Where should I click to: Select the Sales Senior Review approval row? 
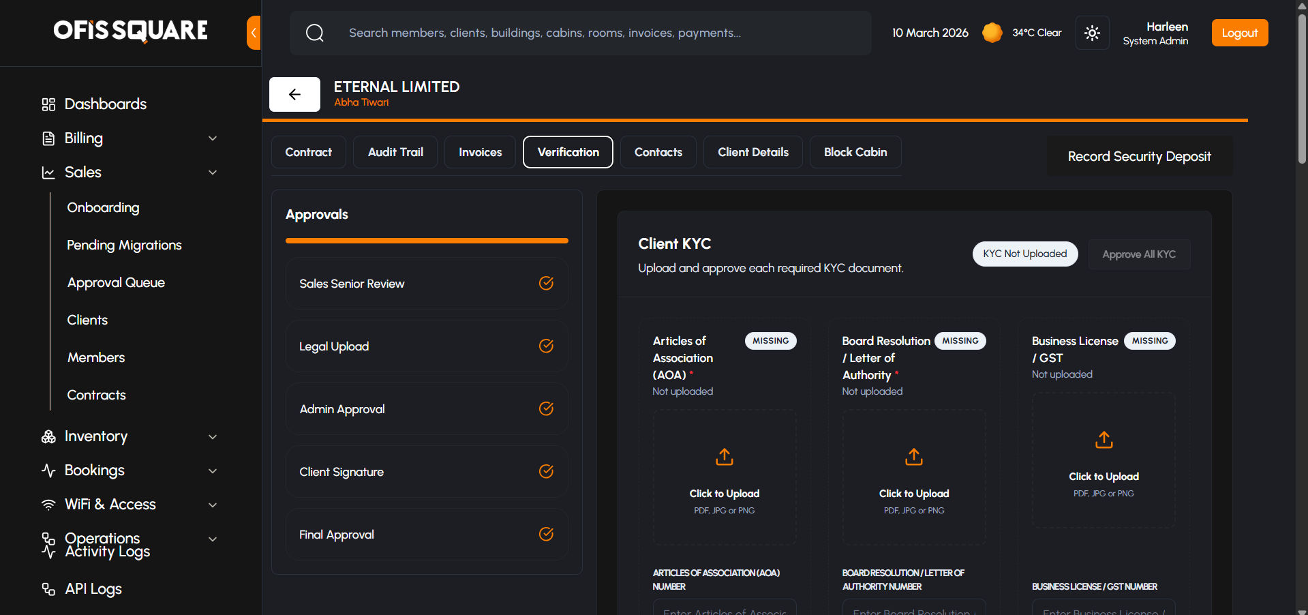pos(427,284)
